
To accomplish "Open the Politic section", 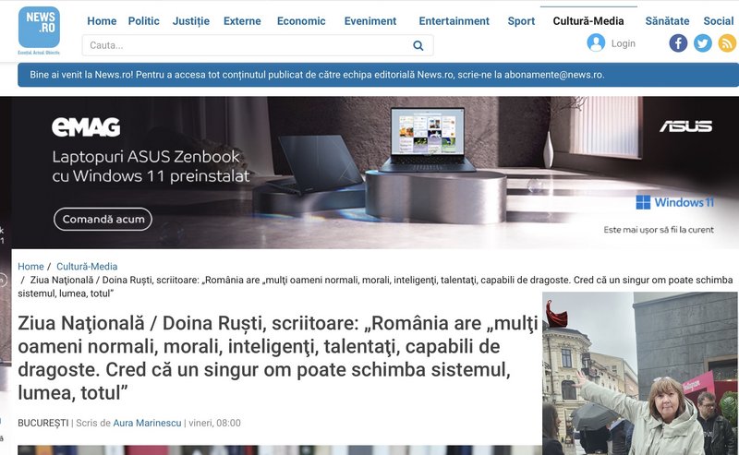I will tap(144, 21).
